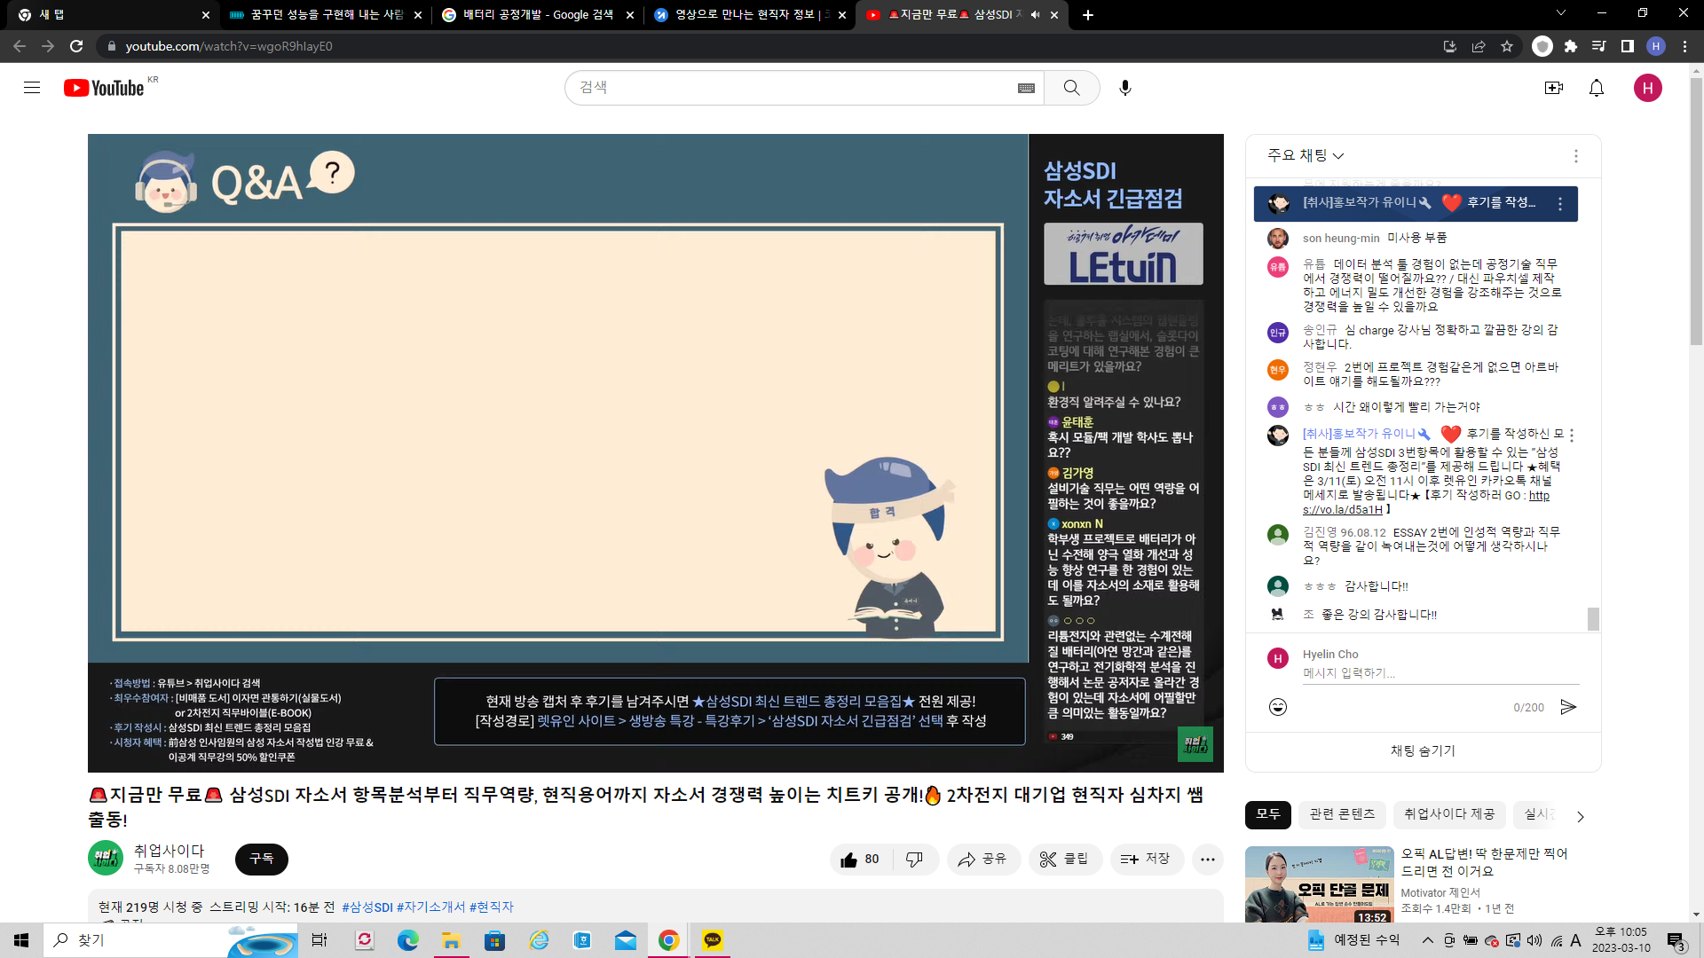Open the 취업사이다 channel name link

(169, 851)
